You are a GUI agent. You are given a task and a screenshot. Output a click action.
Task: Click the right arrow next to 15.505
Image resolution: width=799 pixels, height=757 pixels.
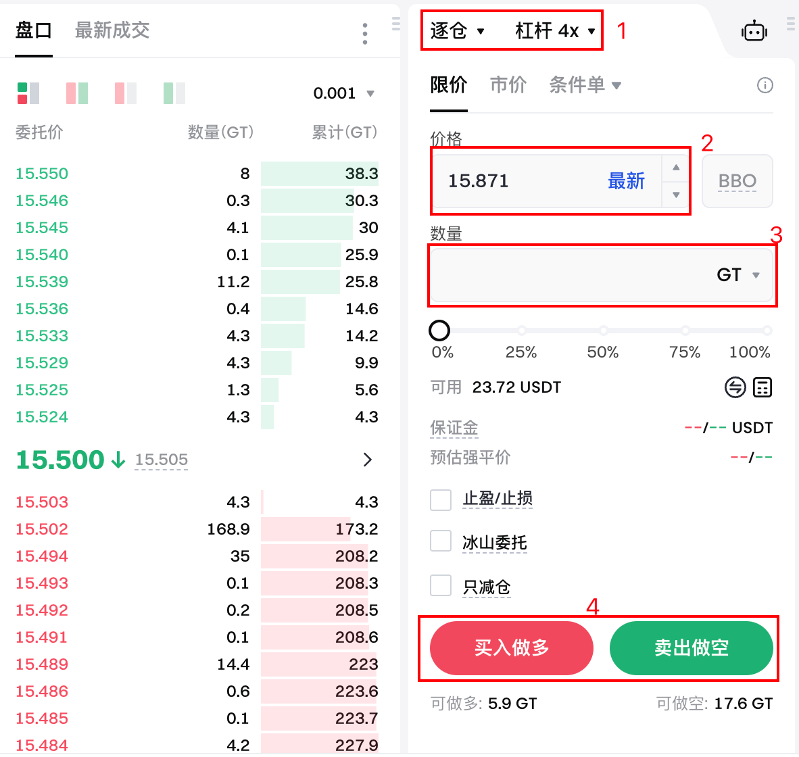click(x=368, y=460)
